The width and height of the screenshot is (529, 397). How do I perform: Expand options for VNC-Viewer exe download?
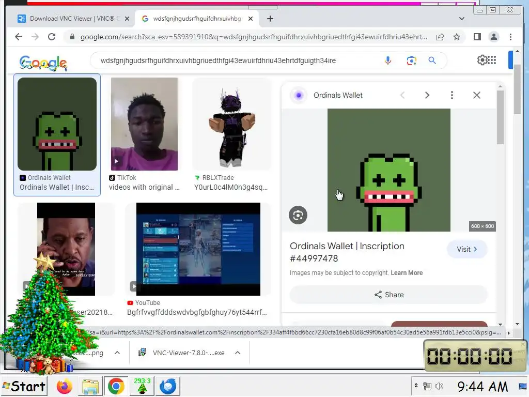[x=238, y=353]
